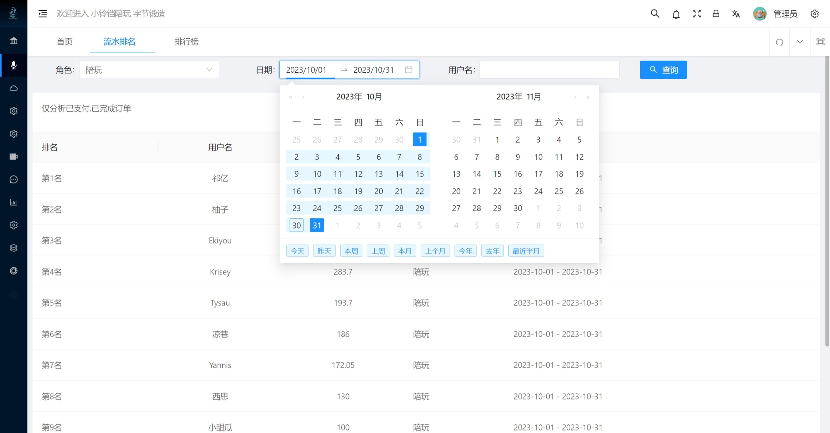The image size is (830, 433).
Task: Click username 祁亿 in table
Action: [x=220, y=178]
